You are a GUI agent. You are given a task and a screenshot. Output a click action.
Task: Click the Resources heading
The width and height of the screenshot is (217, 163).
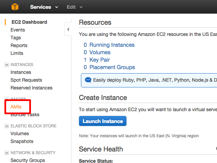pos(95,22)
